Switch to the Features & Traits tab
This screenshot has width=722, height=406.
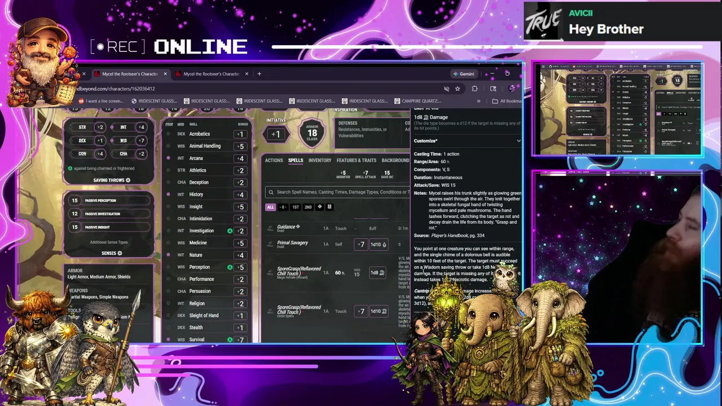[x=356, y=161]
